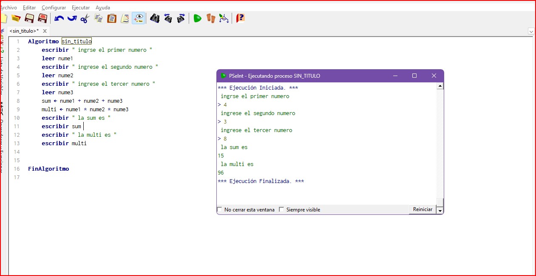This screenshot has height=276, width=536.
Task: Enable 'No cerrar esta ventana' checkbox
Action: point(220,209)
